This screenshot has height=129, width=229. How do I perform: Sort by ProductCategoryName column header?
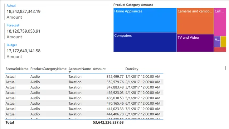click(48, 69)
